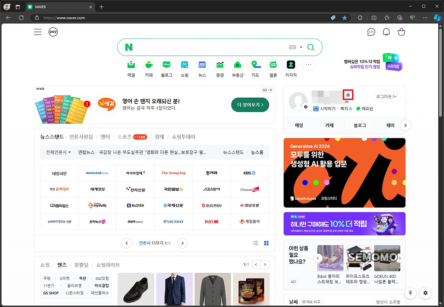Open the 뉴스 shortcut icon
444x307 pixels.
point(202,65)
